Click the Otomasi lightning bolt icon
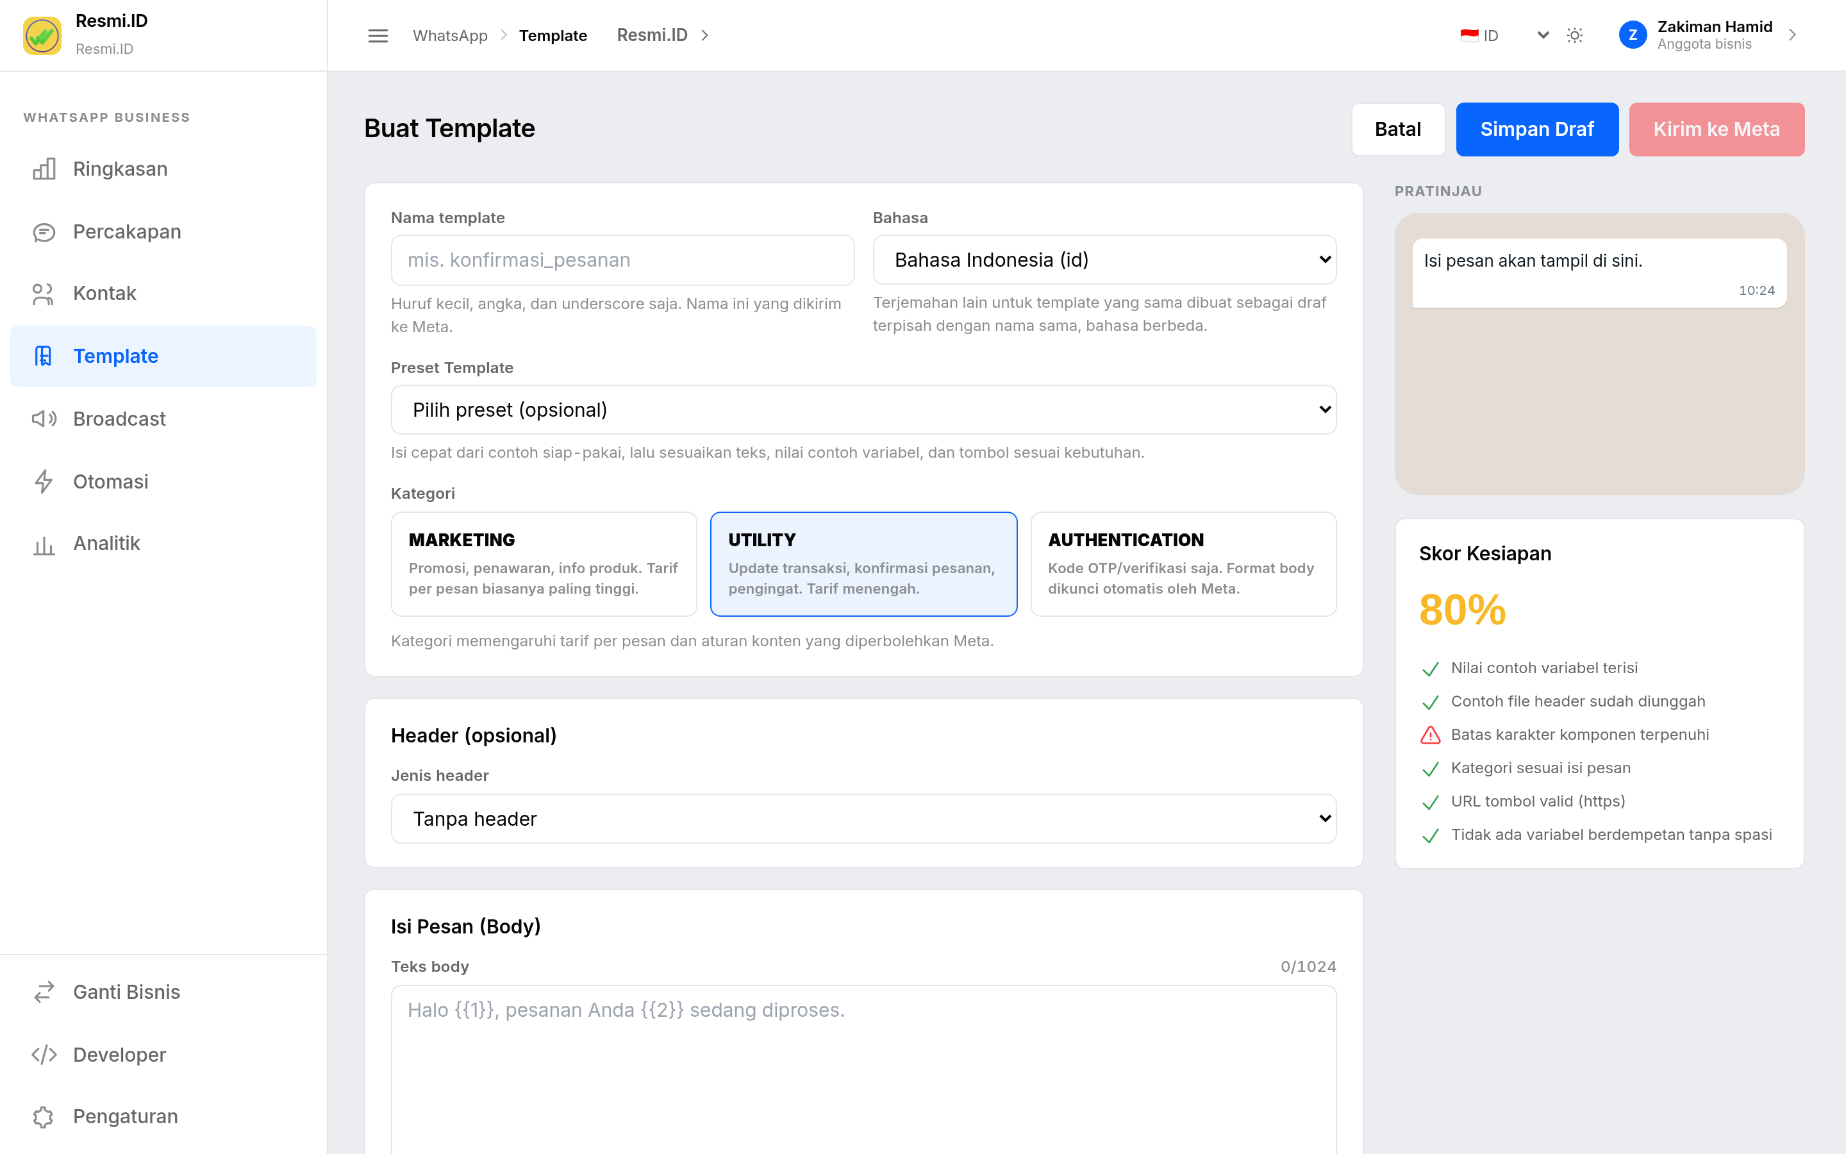This screenshot has height=1154, width=1846. (44, 481)
